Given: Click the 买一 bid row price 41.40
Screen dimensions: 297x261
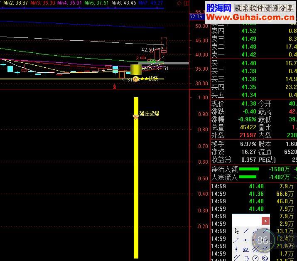Looking at the screenshot, I should [249, 63].
